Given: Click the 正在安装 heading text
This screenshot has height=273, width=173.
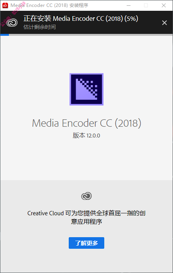Looking at the screenshot, I should pyautogui.click(x=37, y=18).
